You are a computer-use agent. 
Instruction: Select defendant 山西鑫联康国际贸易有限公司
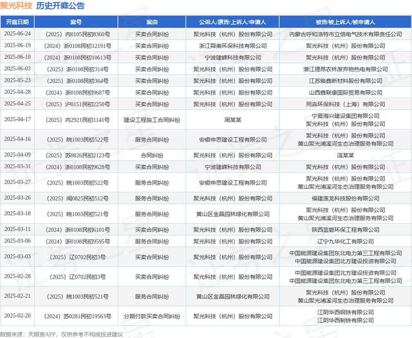[x=346, y=93]
